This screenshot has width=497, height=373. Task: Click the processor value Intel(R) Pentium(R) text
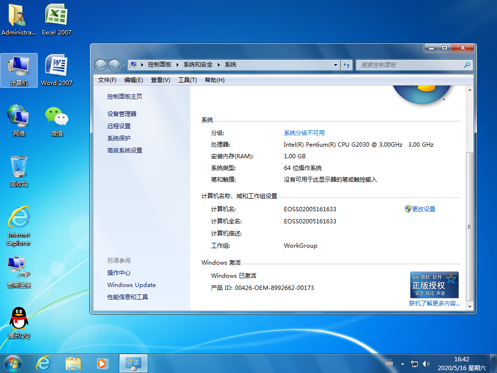click(359, 145)
